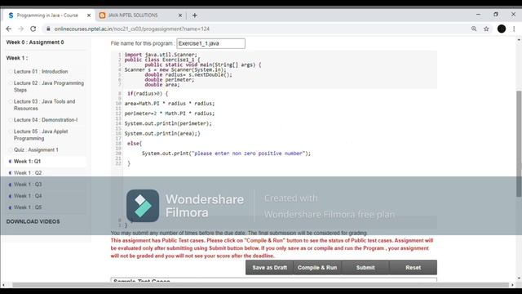Place cursor on the if(radius>0) code line

(148, 94)
